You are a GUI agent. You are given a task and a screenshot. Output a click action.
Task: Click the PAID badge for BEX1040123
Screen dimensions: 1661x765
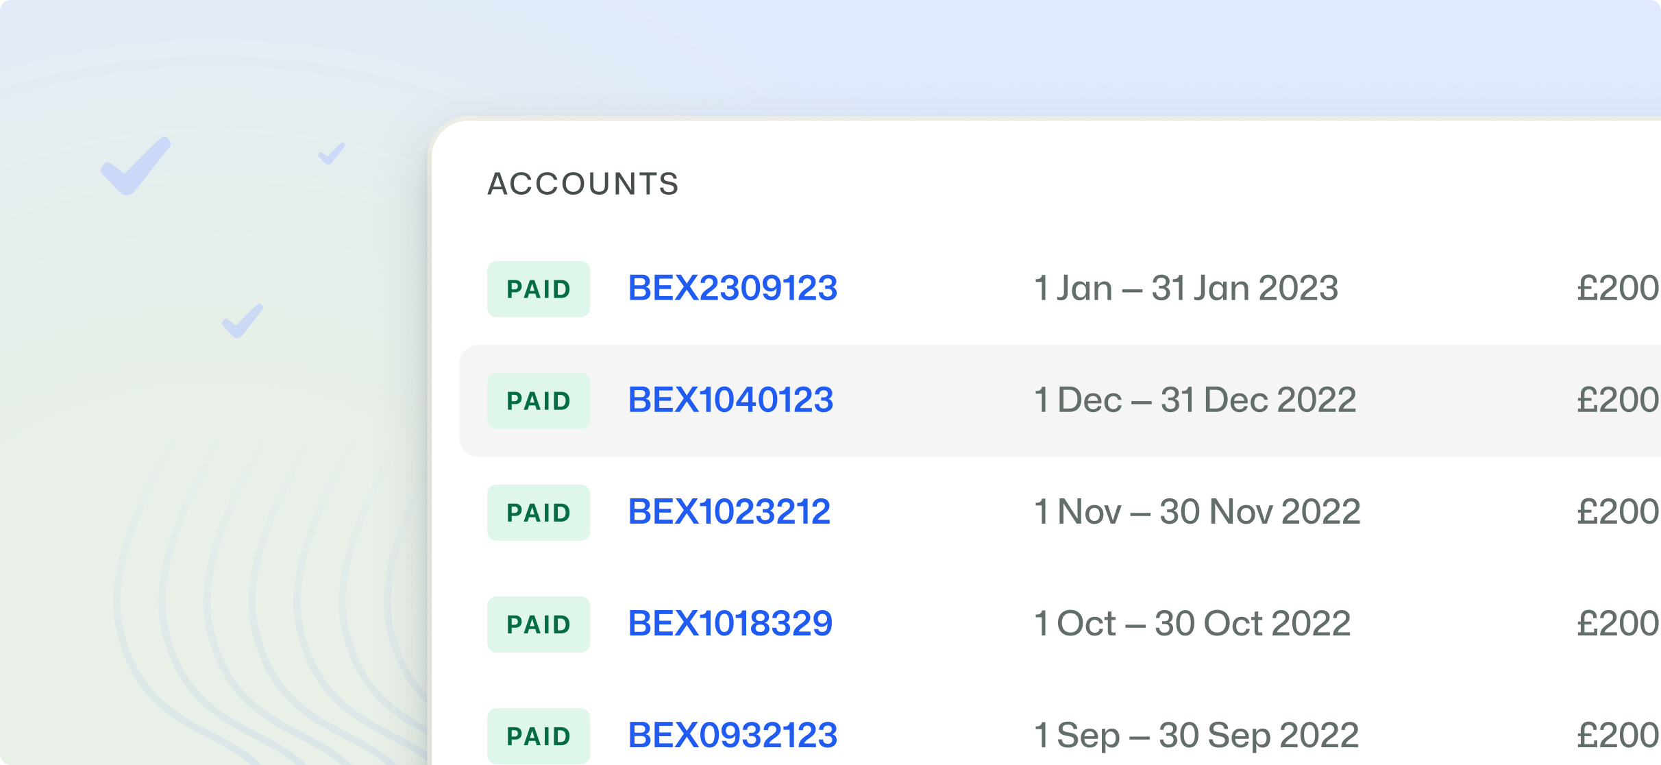[x=539, y=401]
